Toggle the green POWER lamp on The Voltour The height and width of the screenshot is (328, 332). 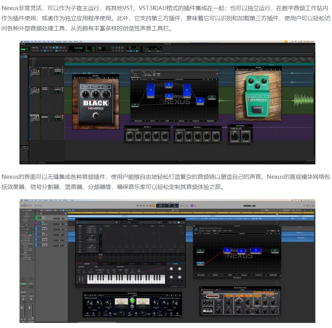pyautogui.click(x=132, y=301)
